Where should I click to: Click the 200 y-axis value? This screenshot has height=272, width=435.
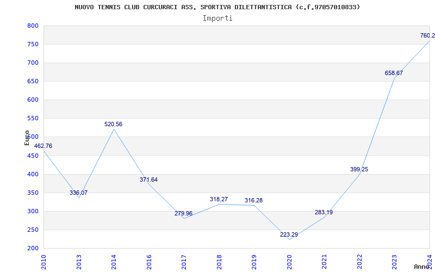pyautogui.click(x=33, y=249)
